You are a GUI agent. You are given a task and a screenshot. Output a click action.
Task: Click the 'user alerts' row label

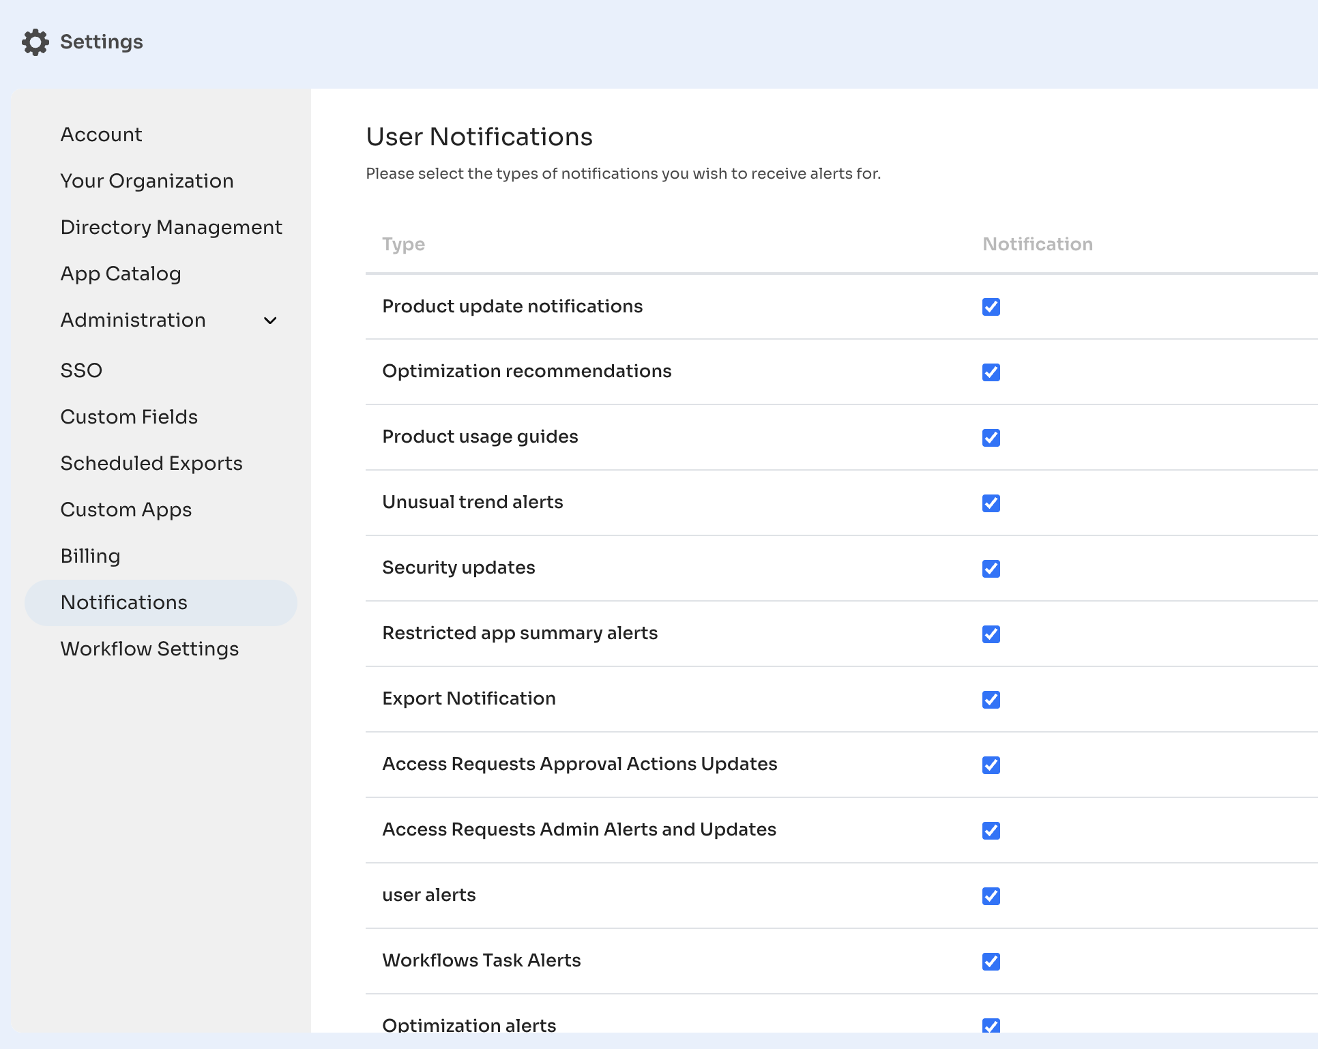[429, 896]
